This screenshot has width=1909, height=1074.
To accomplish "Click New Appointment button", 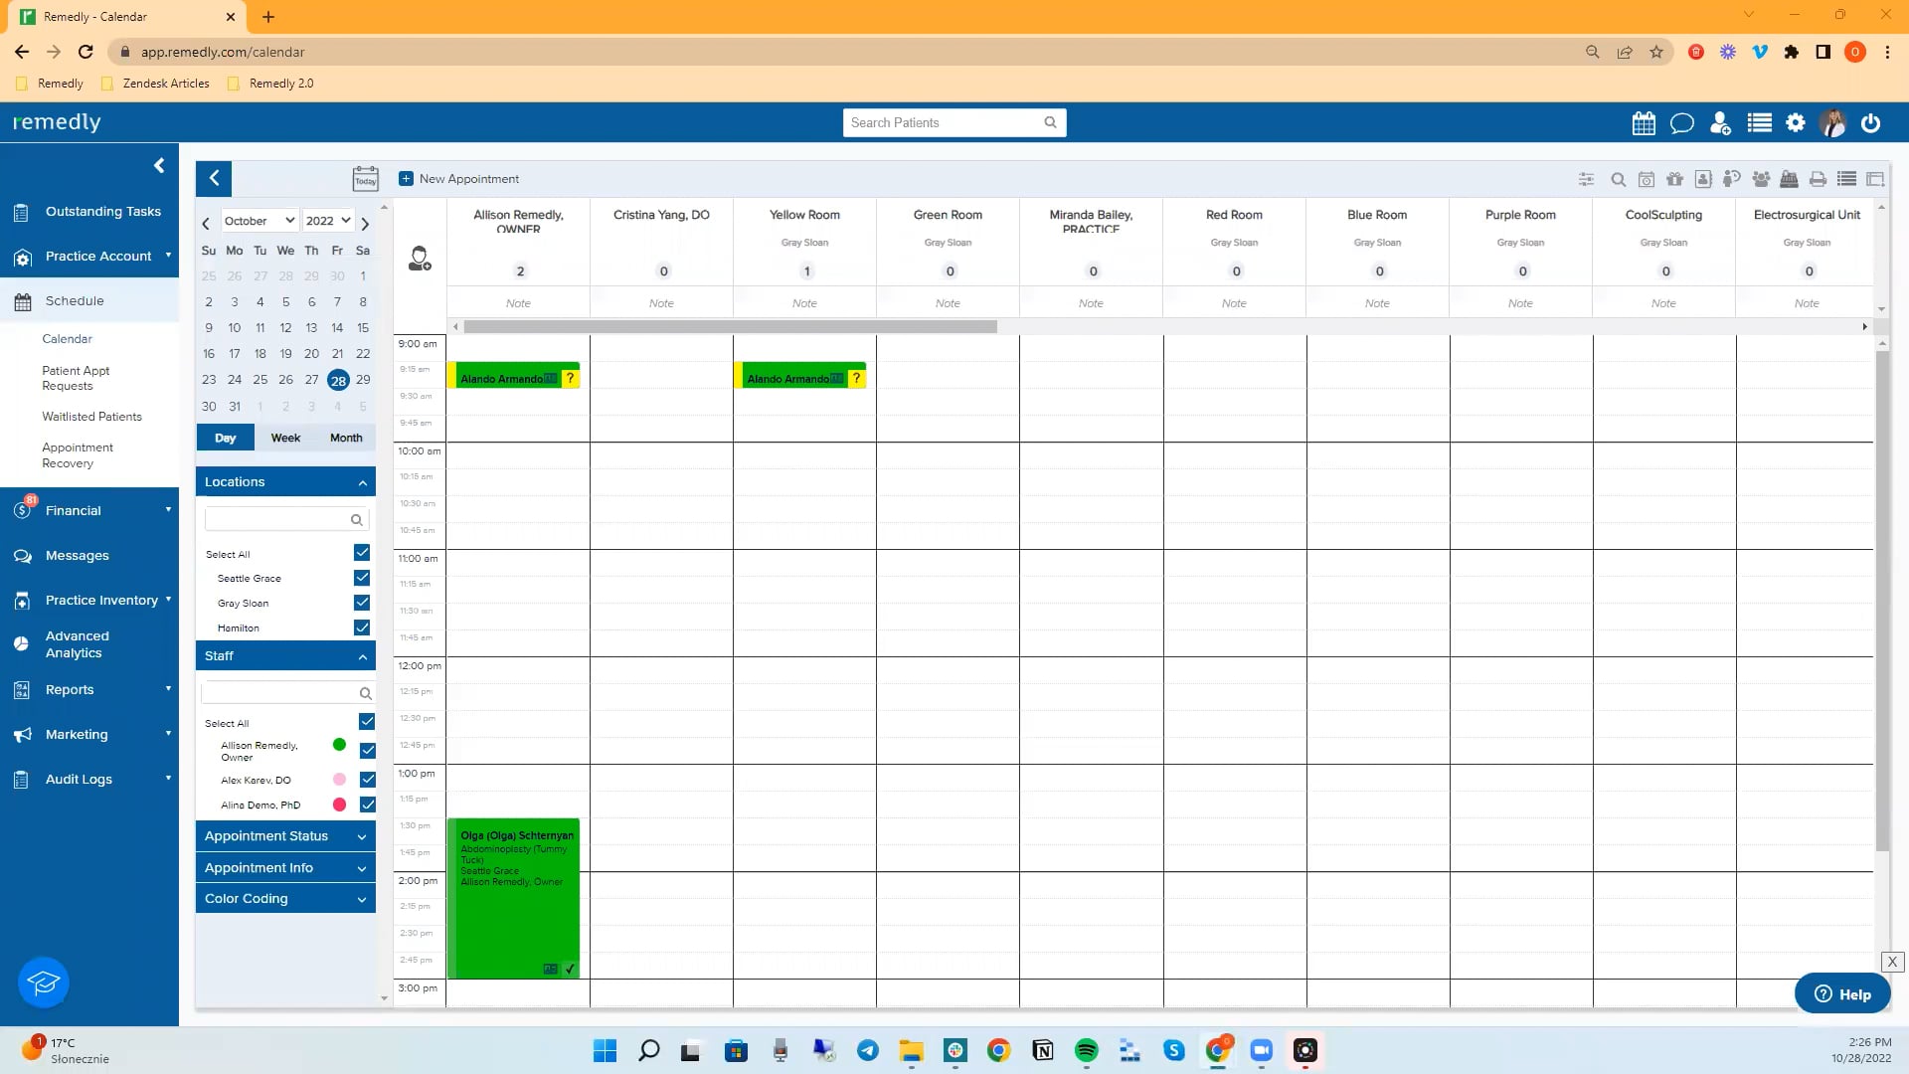I will [x=459, y=179].
